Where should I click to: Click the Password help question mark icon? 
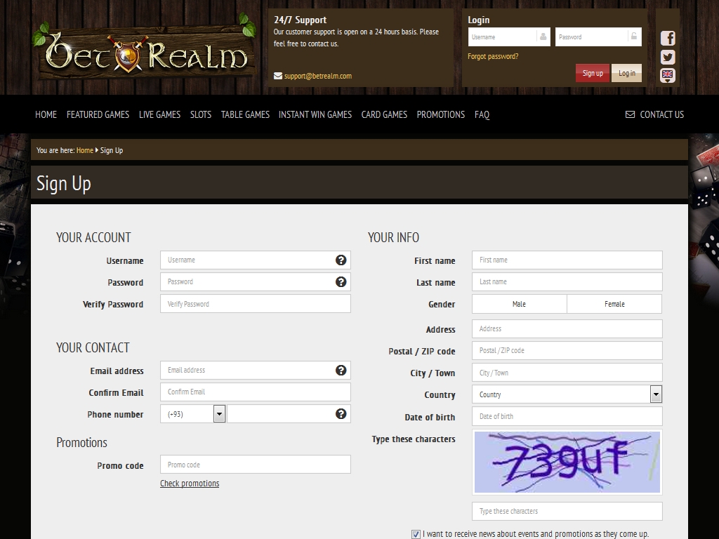click(x=341, y=282)
